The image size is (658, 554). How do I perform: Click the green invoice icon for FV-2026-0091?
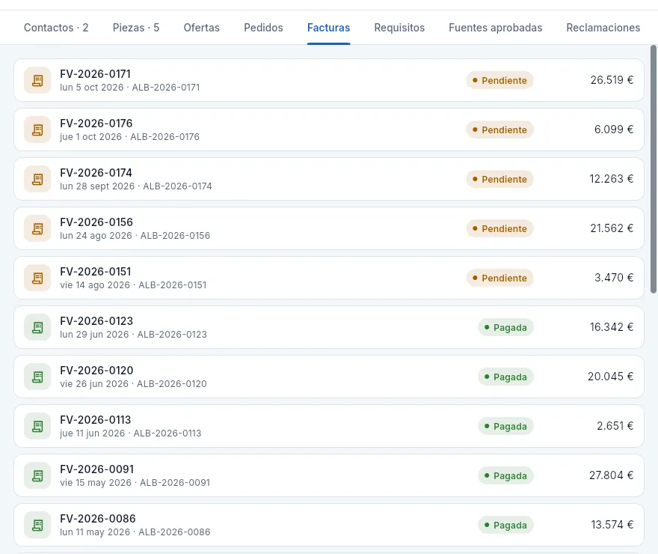(x=37, y=475)
